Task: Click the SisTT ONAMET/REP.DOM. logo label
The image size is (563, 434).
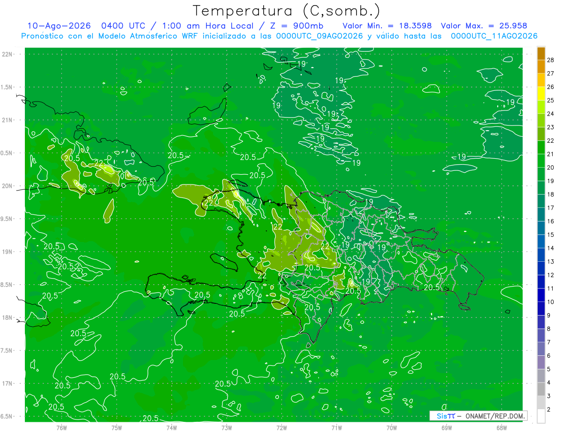Action: [478, 416]
